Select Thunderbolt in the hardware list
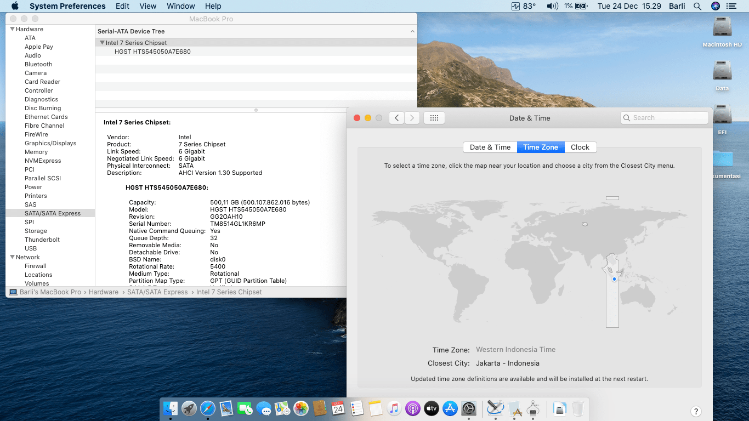Viewport: 749px width, 421px height. pos(42,240)
